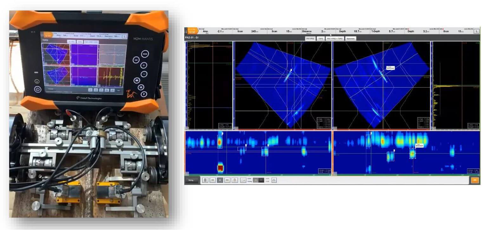Jump to previous indication icon
The width and height of the screenshot is (491, 230).
pyautogui.click(x=213, y=180)
